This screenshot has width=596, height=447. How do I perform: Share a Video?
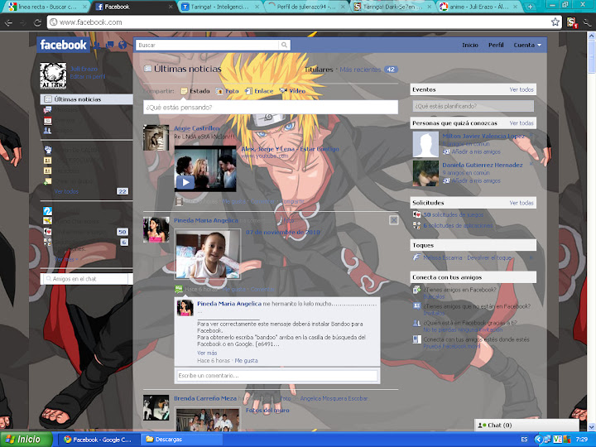tap(292, 91)
